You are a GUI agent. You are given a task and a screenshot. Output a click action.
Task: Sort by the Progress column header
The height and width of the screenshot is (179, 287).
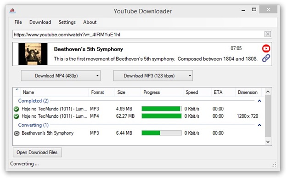(162, 92)
